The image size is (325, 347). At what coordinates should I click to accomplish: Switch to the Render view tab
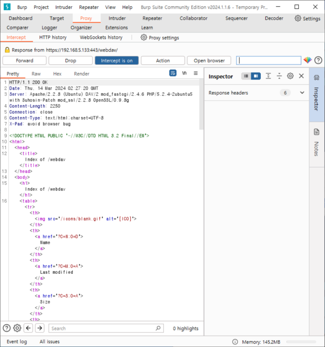[x=82, y=74]
